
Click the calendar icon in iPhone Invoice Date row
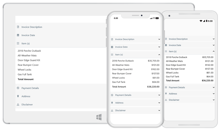(112, 47)
